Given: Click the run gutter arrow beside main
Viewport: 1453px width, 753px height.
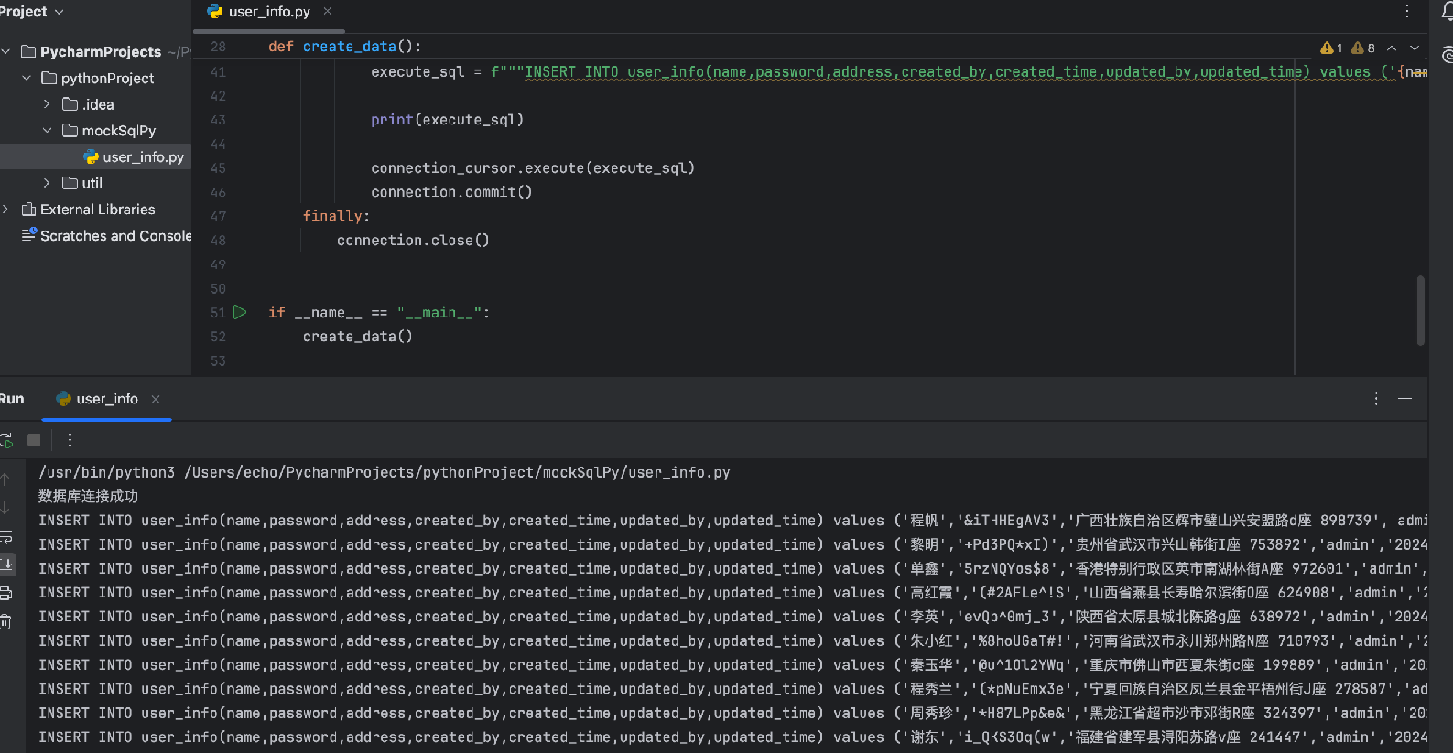Looking at the screenshot, I should click(x=240, y=312).
